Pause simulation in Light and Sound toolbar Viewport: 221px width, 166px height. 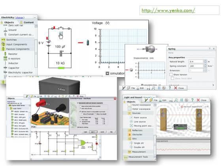(x=181, y=100)
